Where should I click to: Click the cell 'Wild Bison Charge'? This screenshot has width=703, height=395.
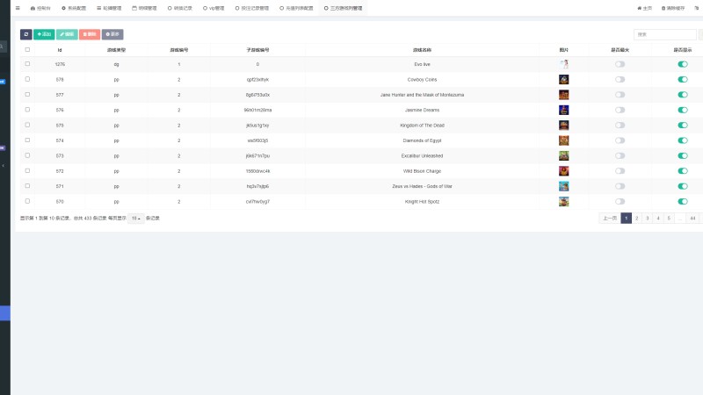(422, 170)
